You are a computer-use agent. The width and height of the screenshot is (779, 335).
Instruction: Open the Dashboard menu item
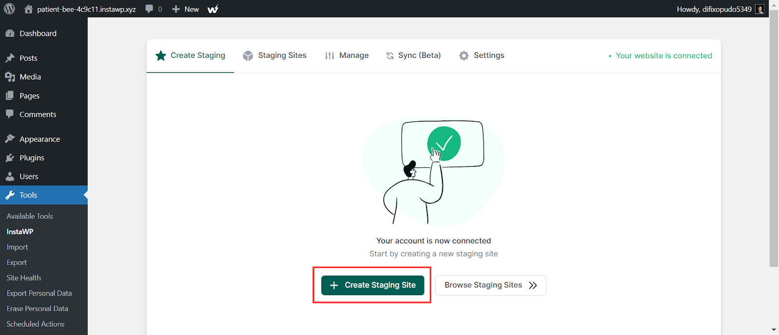(x=44, y=34)
